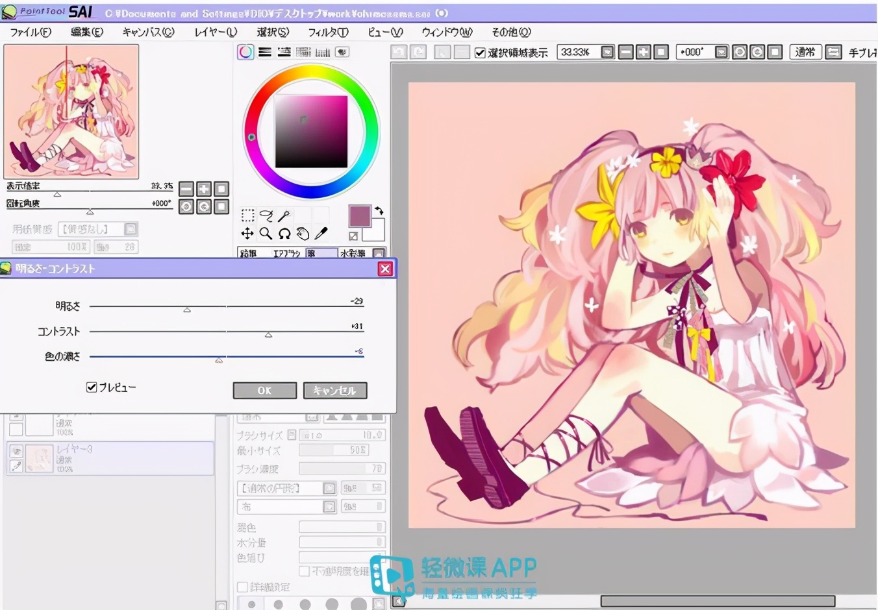Toggle the ブラシサイズ multiplier box
The width and height of the screenshot is (878, 610).
(292, 435)
